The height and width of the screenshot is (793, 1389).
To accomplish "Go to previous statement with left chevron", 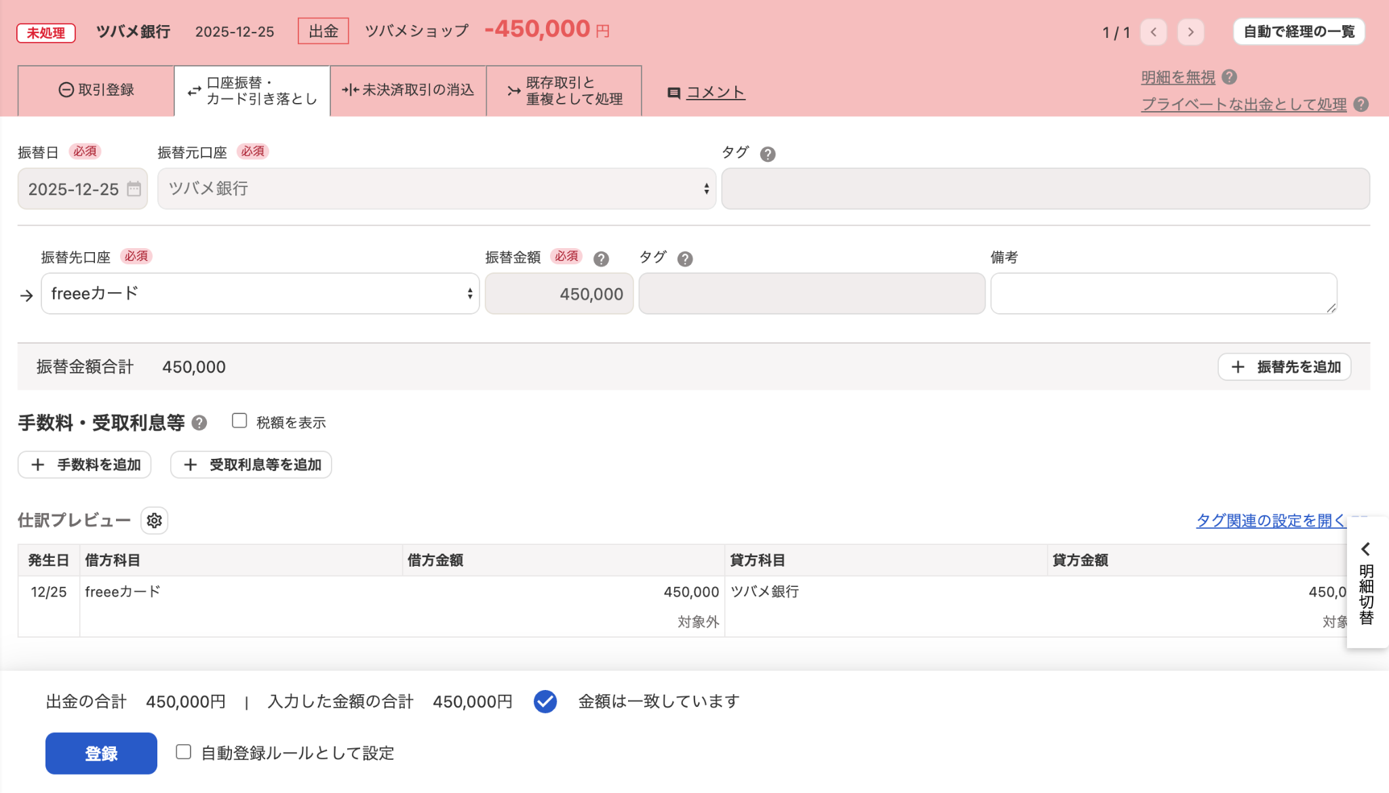I will pyautogui.click(x=1154, y=32).
